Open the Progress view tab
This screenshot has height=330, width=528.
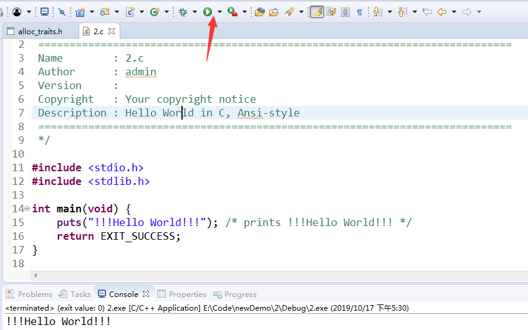235,295
